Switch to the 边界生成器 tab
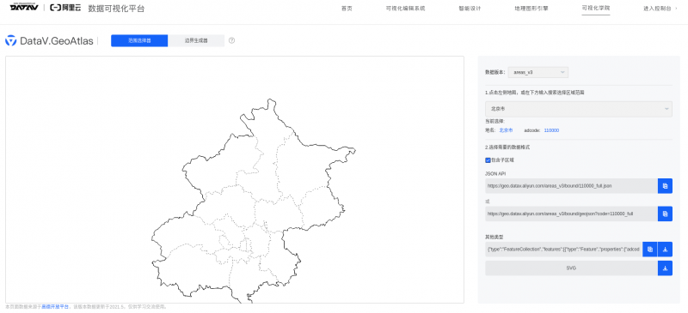Image resolution: width=688 pixels, height=313 pixels. (196, 40)
